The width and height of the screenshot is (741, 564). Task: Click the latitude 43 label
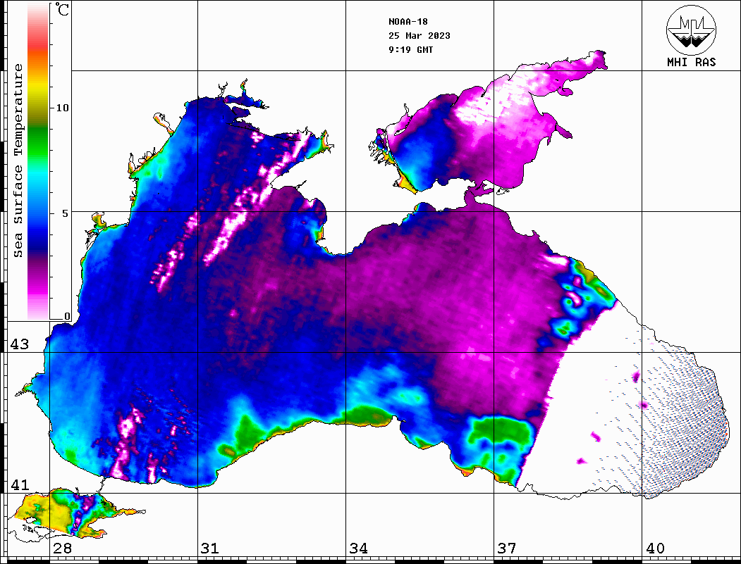(19, 344)
